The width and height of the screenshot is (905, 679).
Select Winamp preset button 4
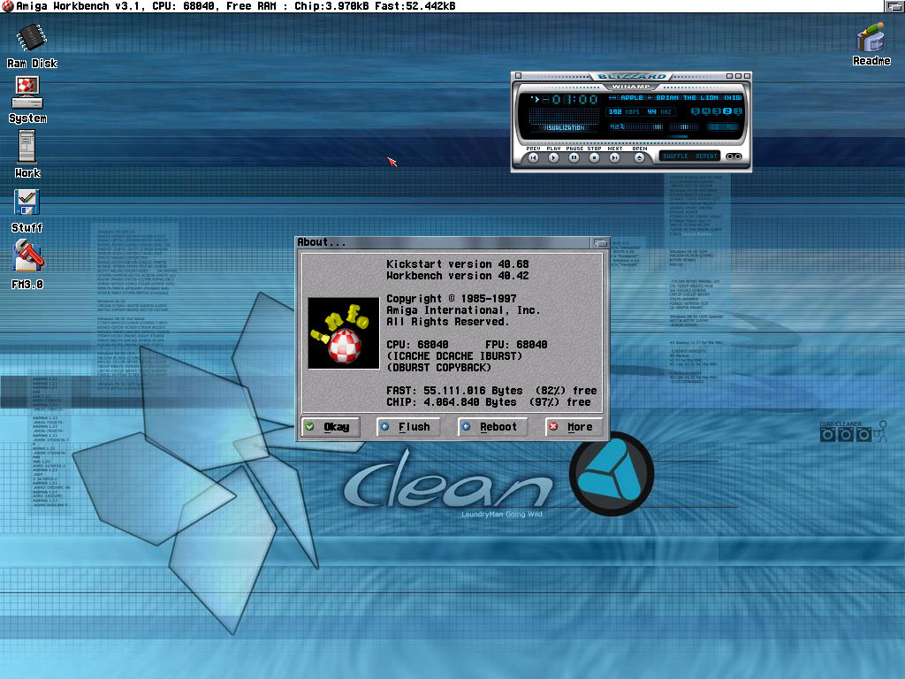[706, 111]
